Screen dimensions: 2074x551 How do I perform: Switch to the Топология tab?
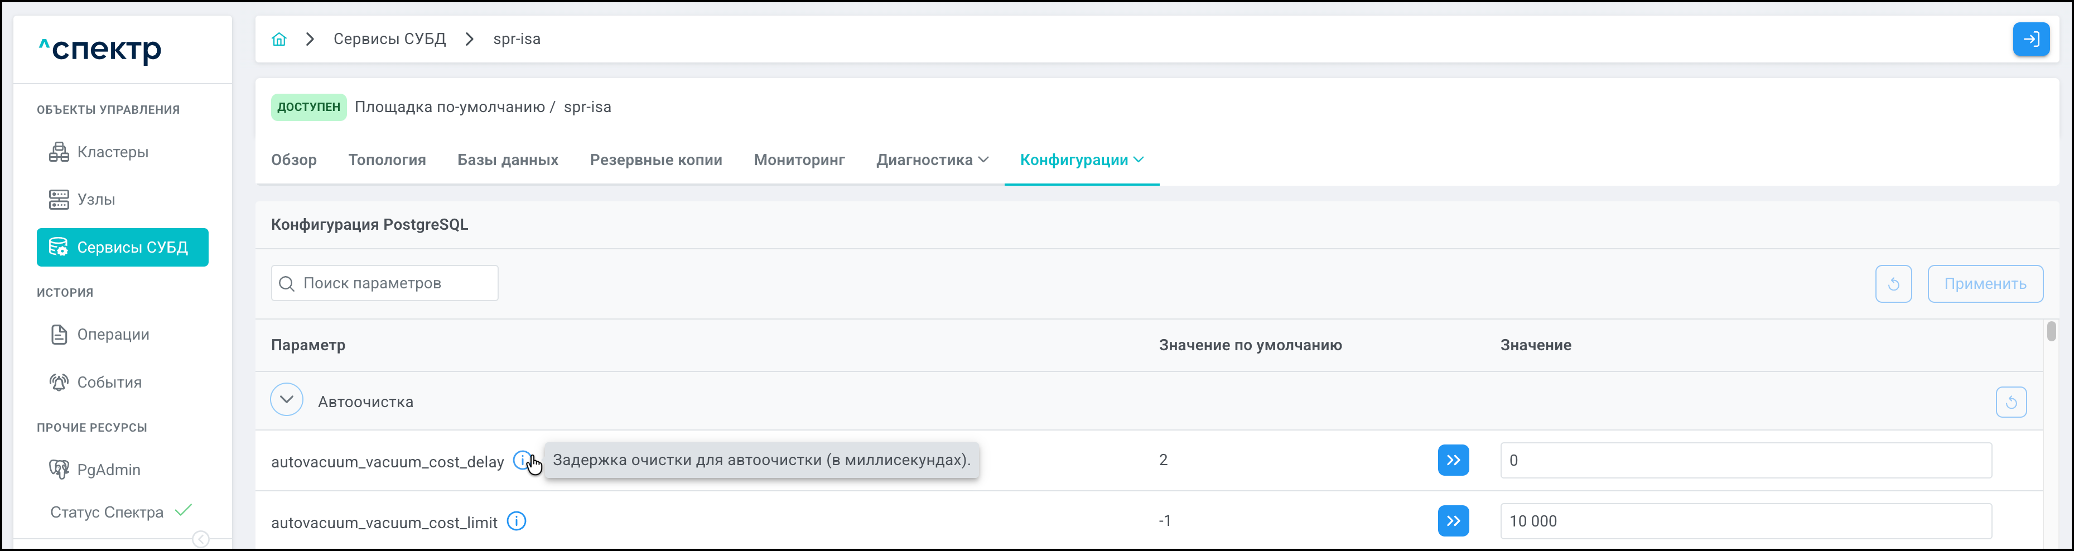point(387,160)
